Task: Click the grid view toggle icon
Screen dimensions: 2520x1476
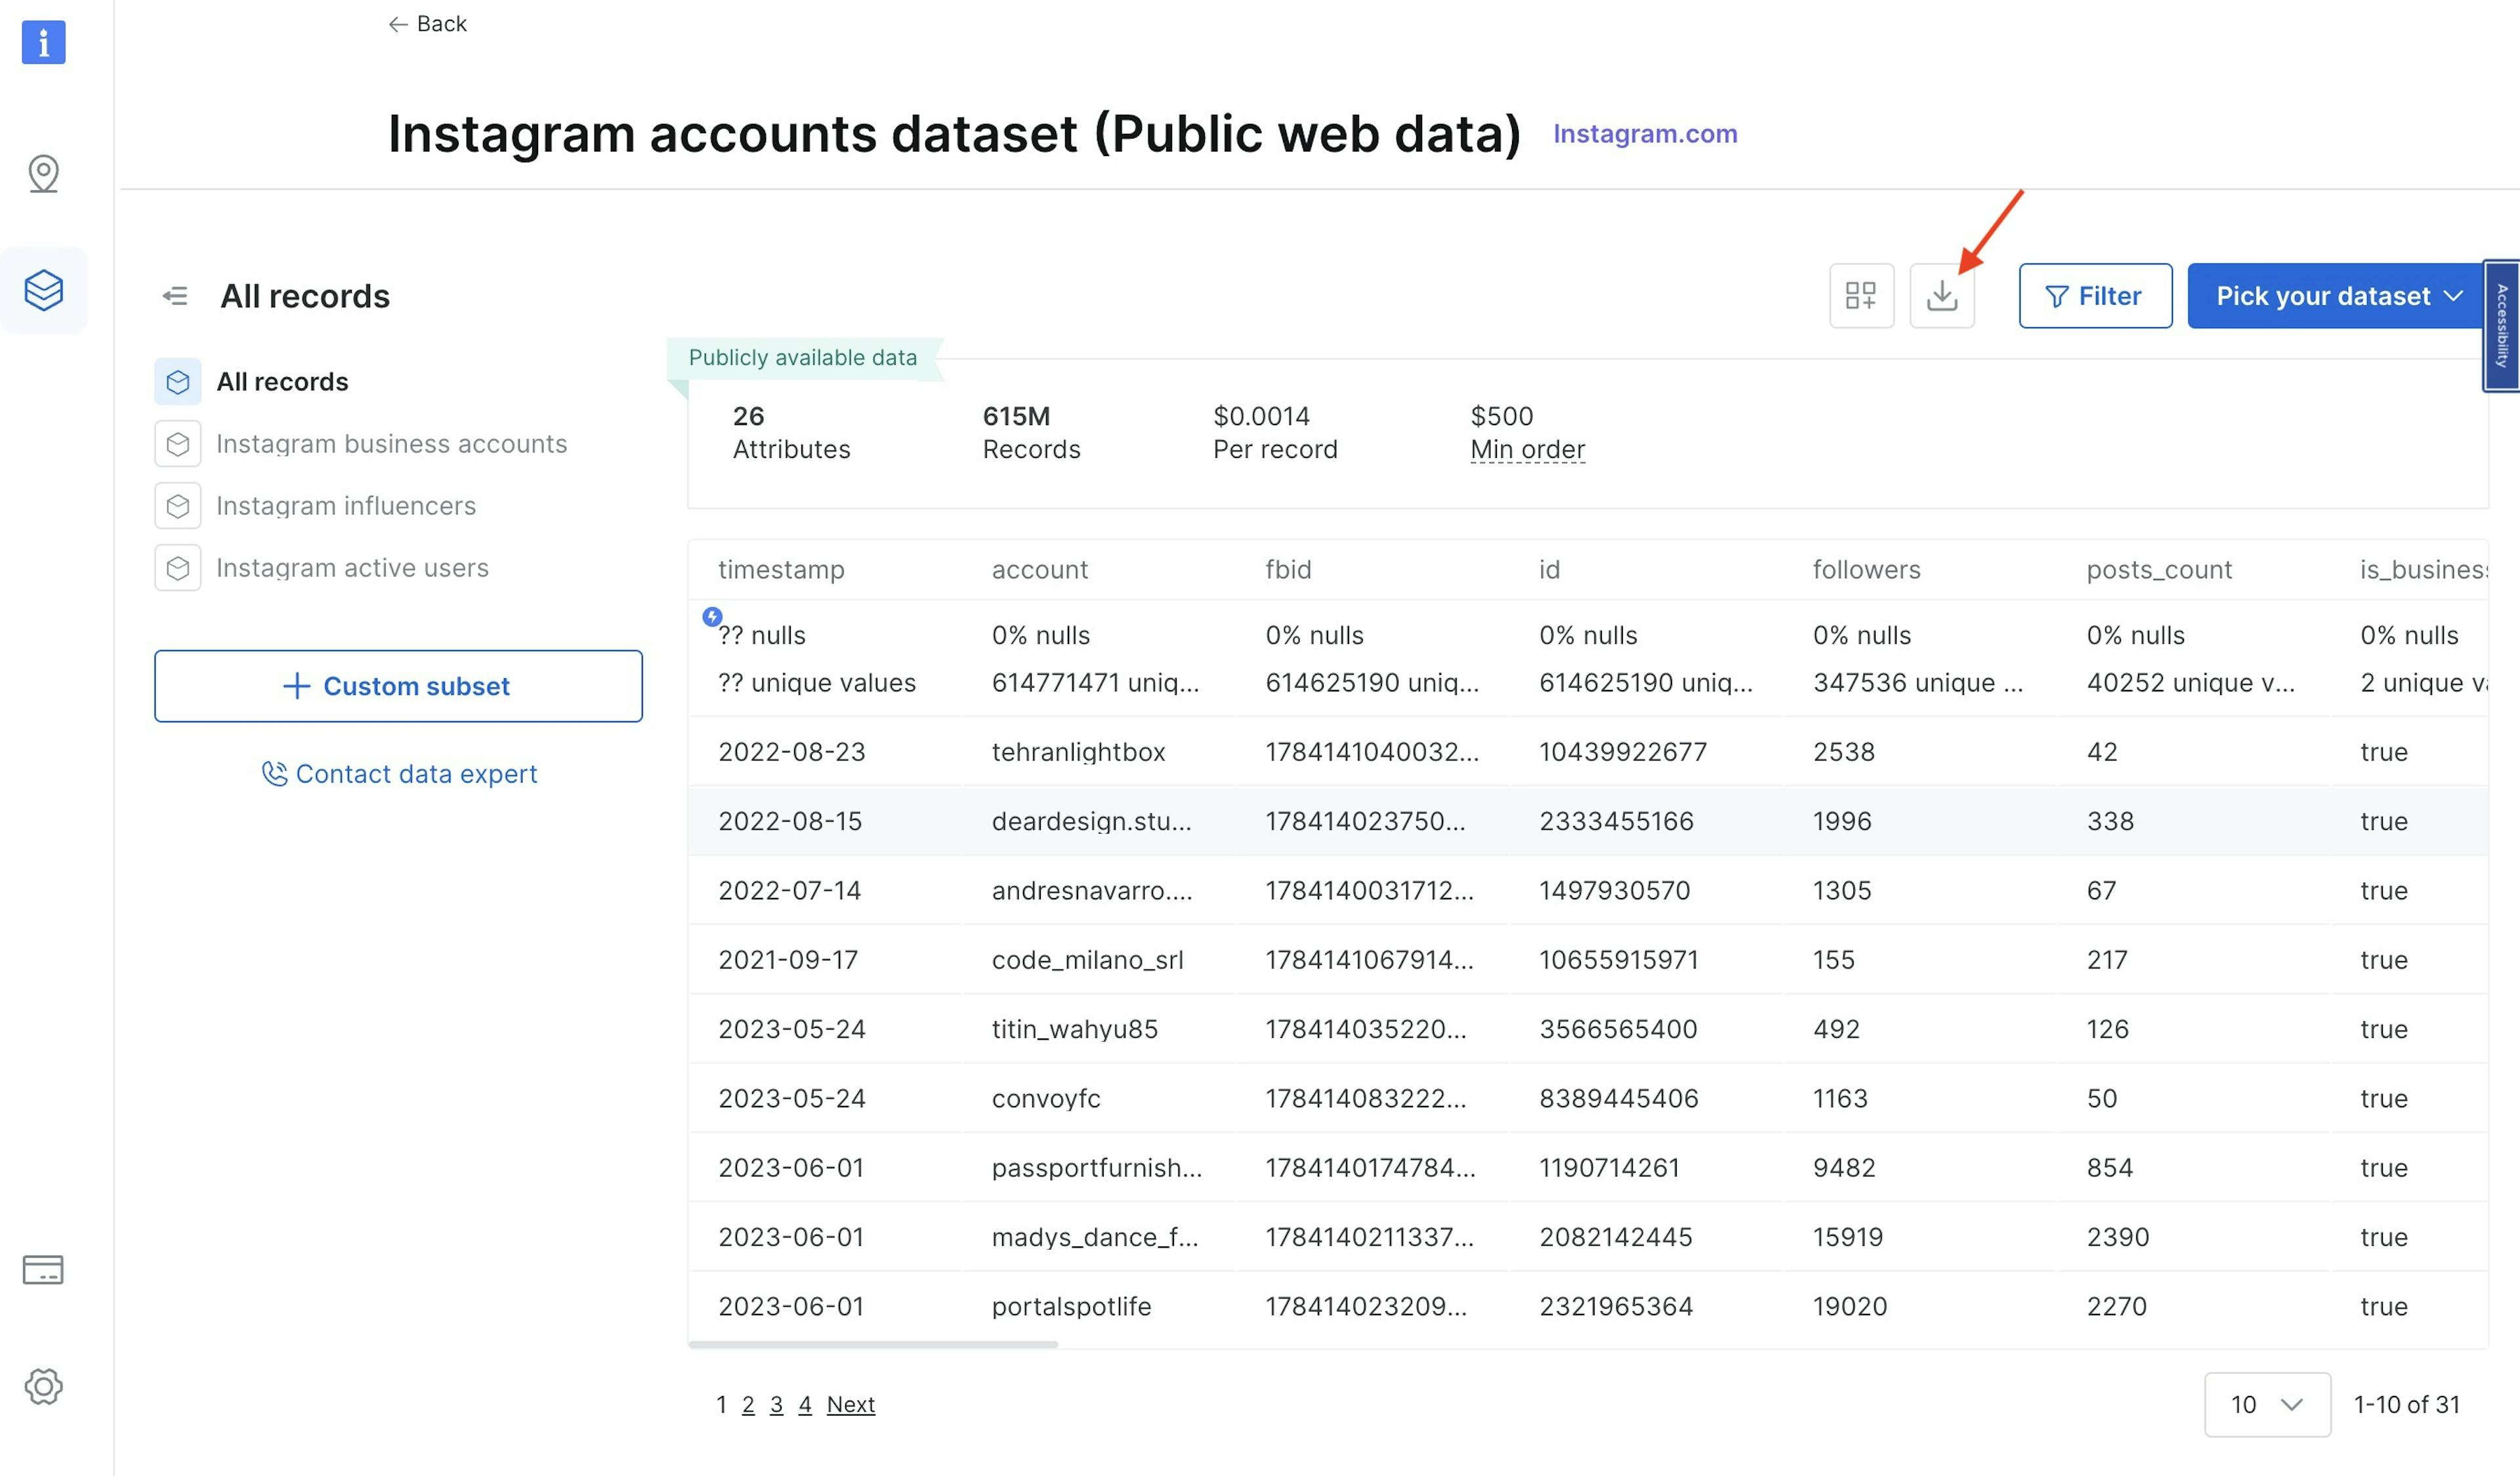Action: (1861, 293)
